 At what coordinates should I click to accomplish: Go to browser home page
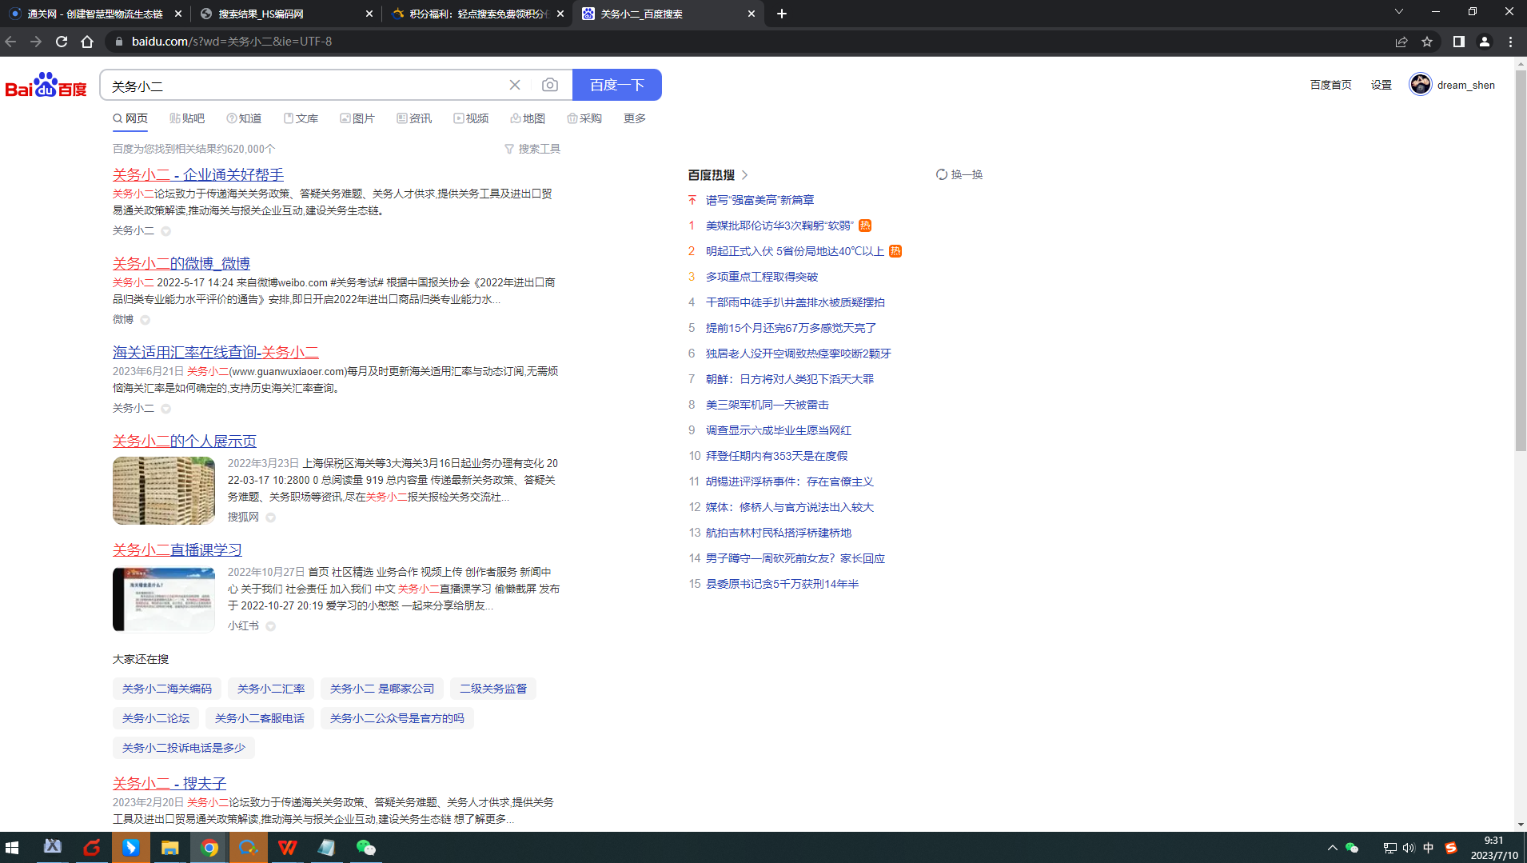87,42
